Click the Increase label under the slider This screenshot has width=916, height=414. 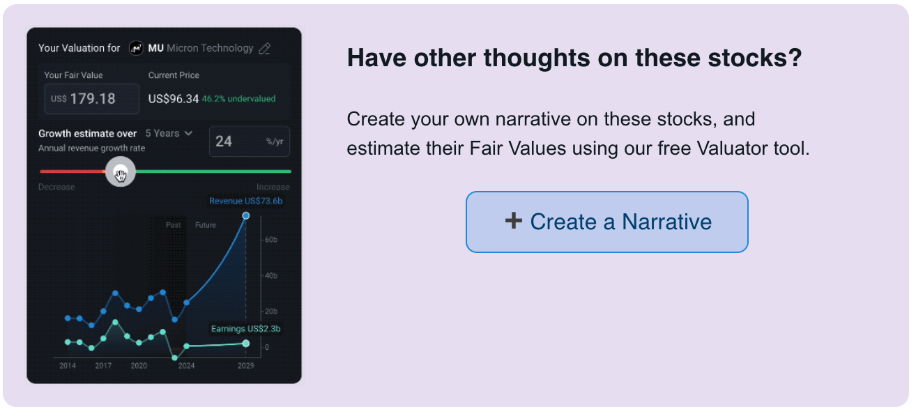(x=273, y=187)
